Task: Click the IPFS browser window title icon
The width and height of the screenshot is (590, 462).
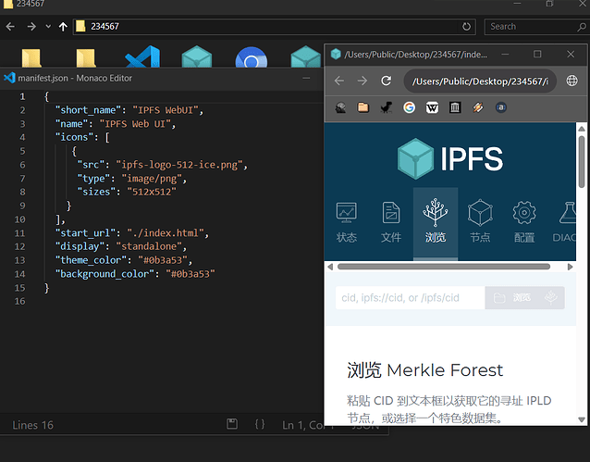Action: point(336,55)
